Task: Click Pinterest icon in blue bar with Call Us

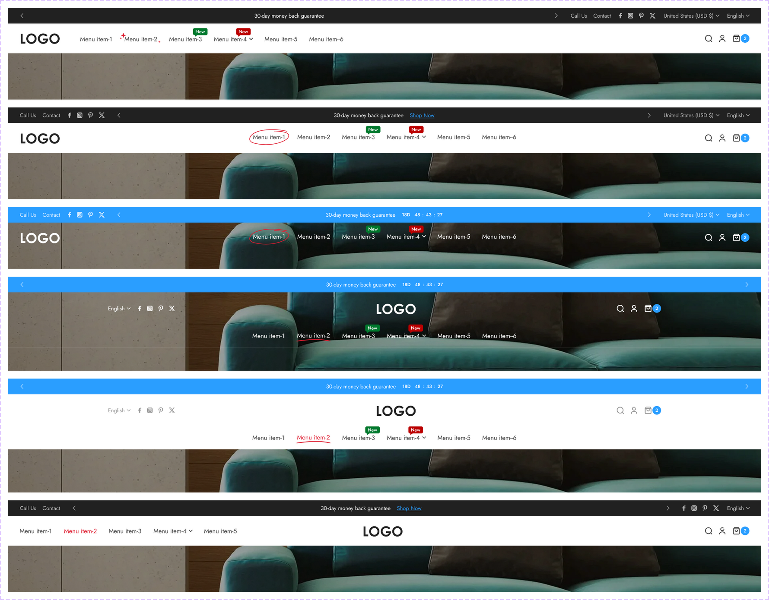Action: click(91, 215)
